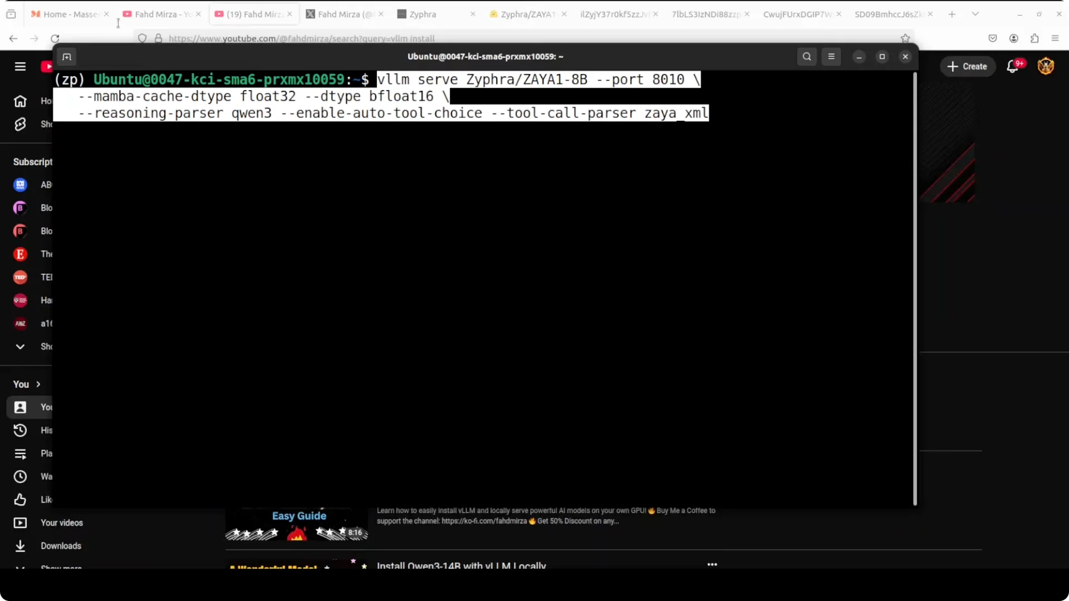Open a16 subscription channel avatar

pyautogui.click(x=20, y=323)
